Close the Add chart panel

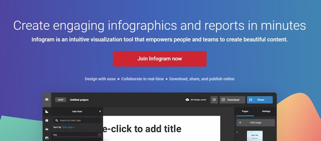point(100,111)
